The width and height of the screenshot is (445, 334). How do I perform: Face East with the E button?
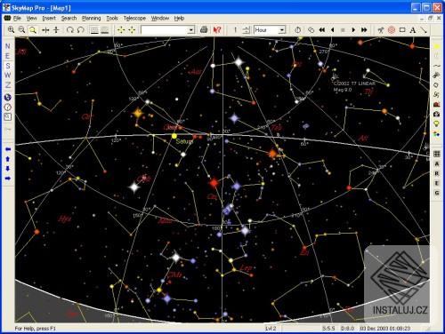pos(8,56)
